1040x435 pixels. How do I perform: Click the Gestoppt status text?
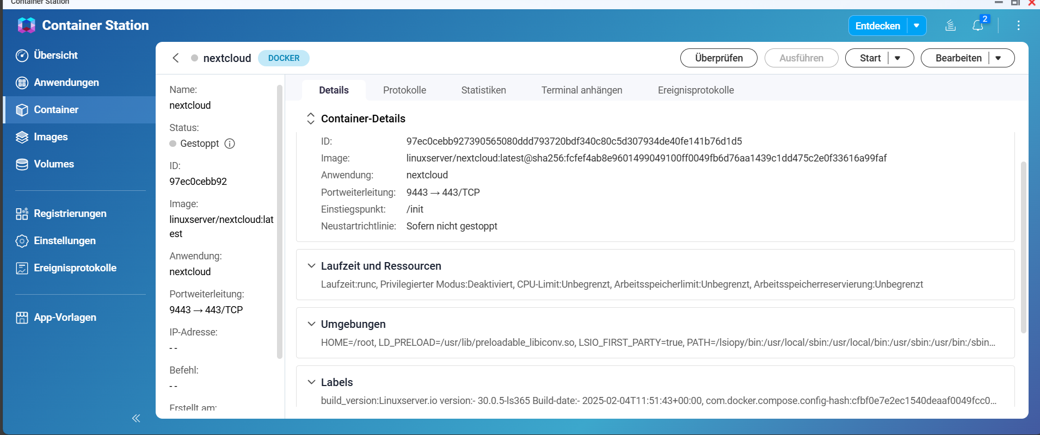click(200, 144)
